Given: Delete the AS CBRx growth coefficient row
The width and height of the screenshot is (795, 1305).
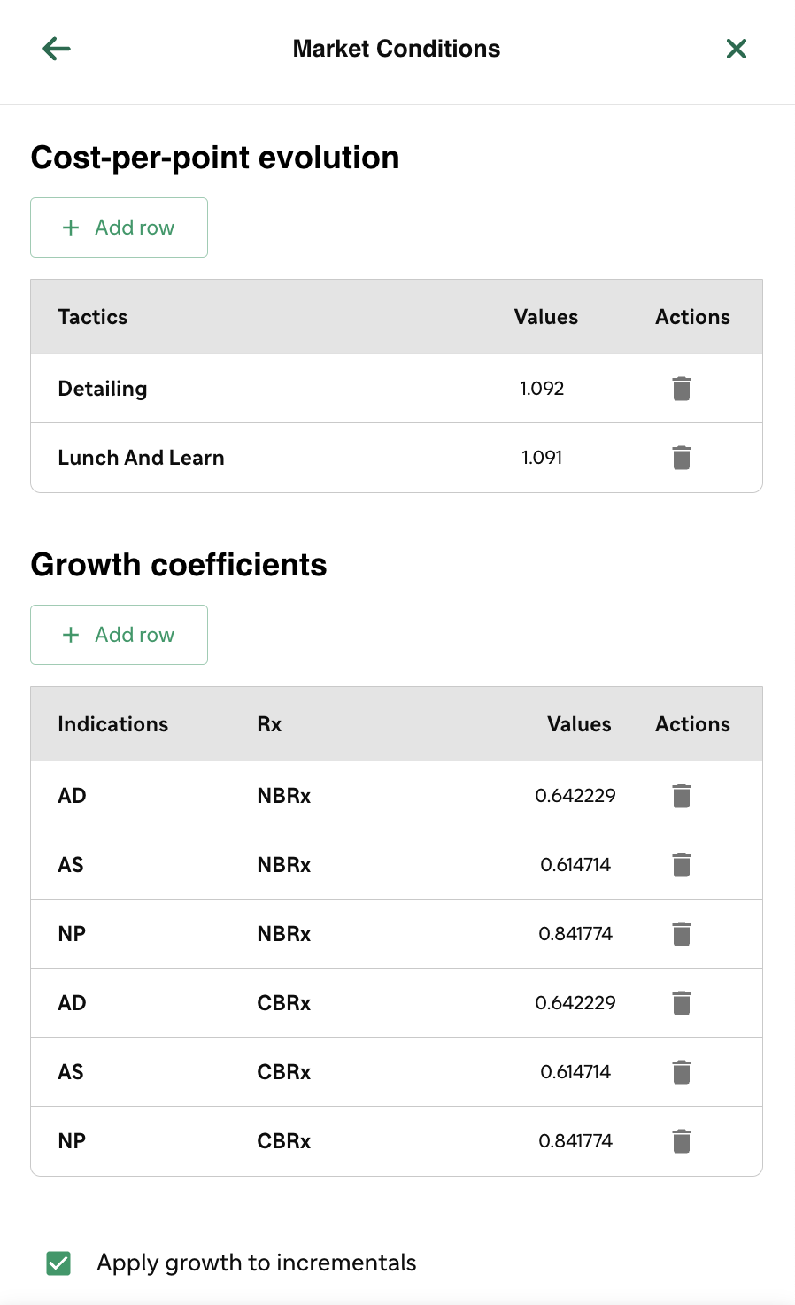Looking at the screenshot, I should (682, 1072).
